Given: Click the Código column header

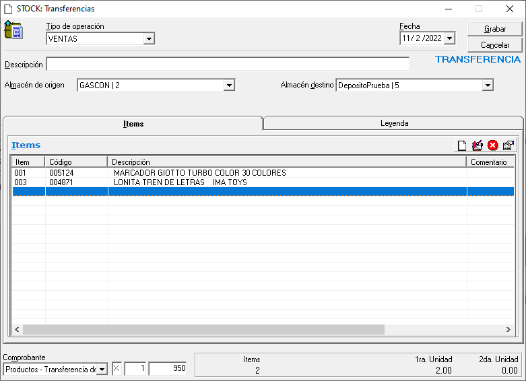Looking at the screenshot, I should (75, 162).
